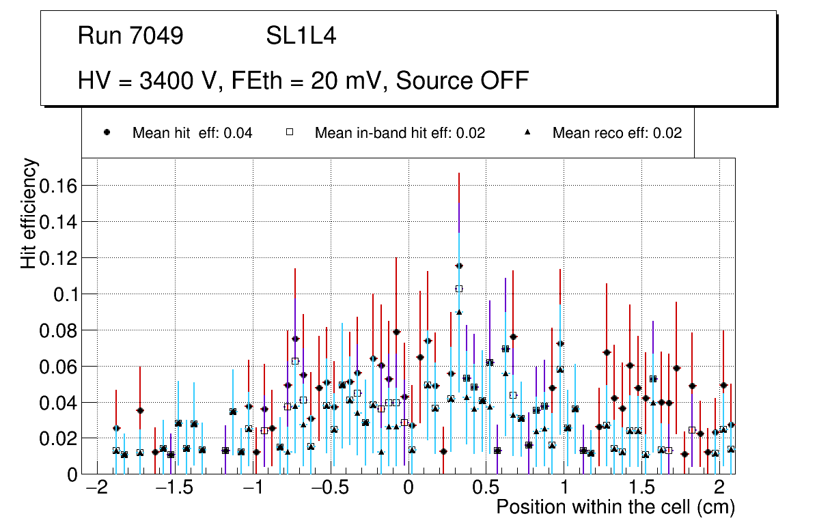Select the highest triangle data point
Screen dimensions: 817x527
coord(459,312)
